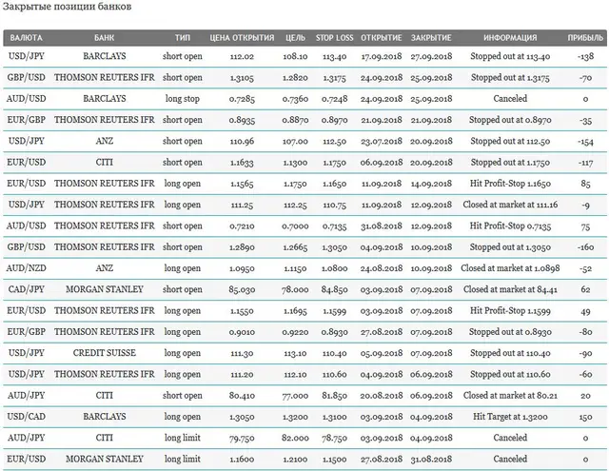This screenshot has height=471, width=609.
Task: Click the ANZ bank cell in USD/JPY row
Action: point(104,141)
